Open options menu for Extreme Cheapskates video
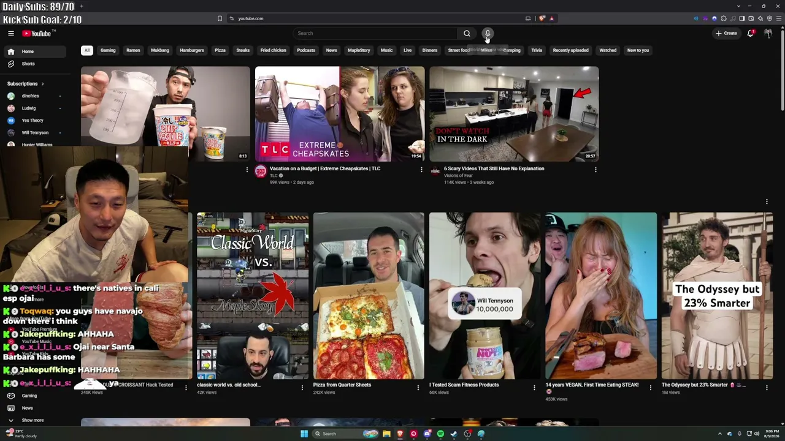This screenshot has width=785, height=441. point(421,170)
